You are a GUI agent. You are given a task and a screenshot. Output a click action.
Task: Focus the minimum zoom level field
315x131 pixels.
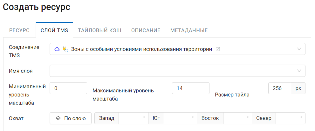coord(68,88)
